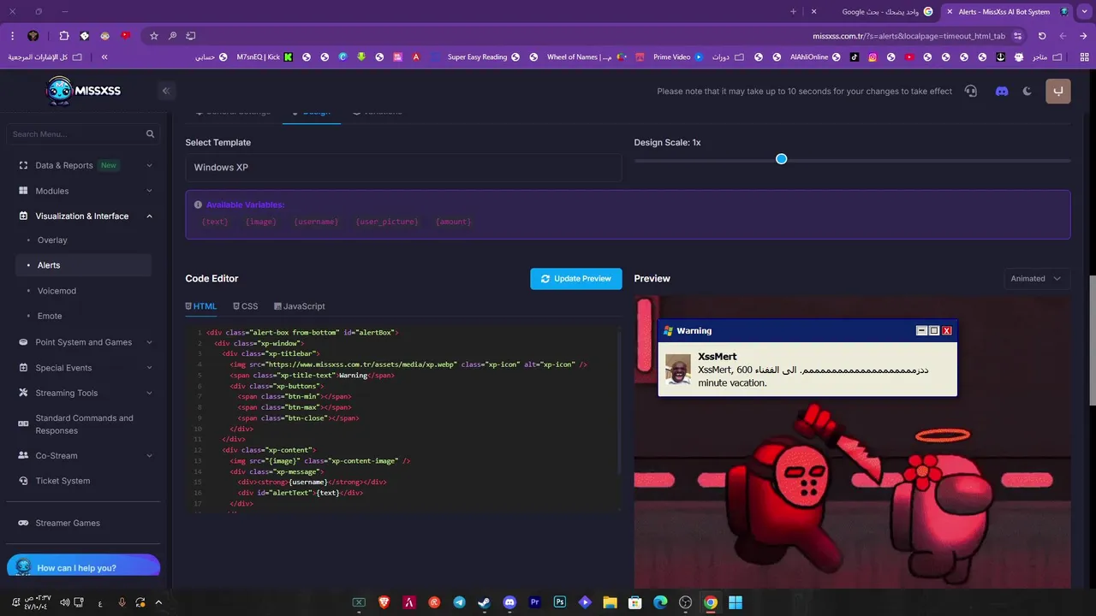
Task: Open support headset icon in header
Action: (971, 91)
